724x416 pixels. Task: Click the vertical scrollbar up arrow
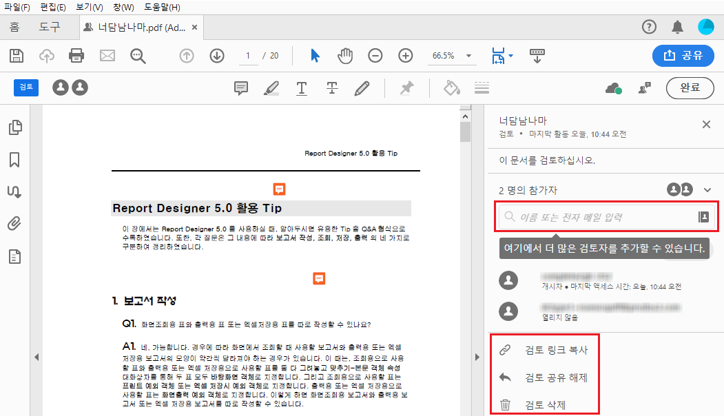[x=465, y=116]
